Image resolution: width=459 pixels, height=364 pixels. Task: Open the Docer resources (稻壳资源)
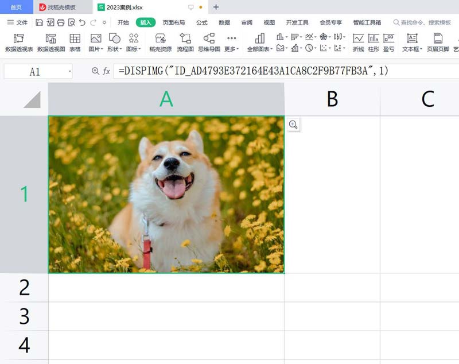[x=161, y=42]
